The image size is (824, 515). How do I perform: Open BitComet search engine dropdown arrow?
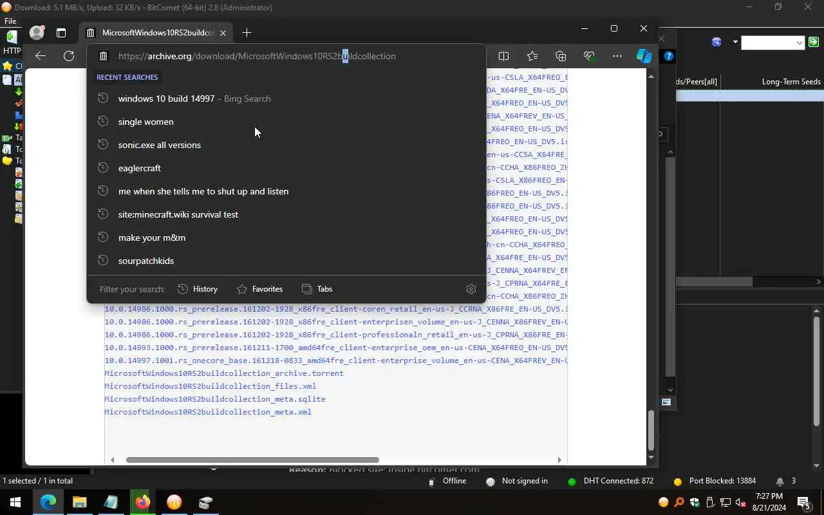735,42
